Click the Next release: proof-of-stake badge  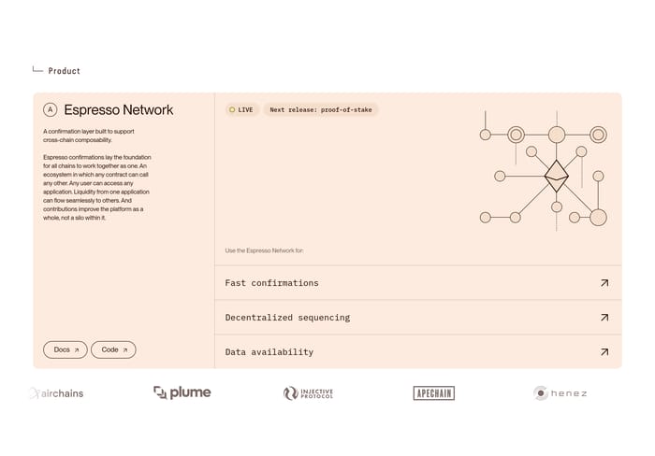(320, 109)
